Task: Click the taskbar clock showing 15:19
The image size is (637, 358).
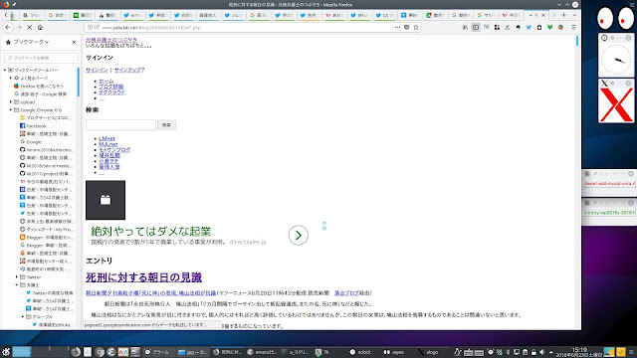Action: [579, 352]
